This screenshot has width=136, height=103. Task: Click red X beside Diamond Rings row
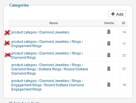point(8,55)
